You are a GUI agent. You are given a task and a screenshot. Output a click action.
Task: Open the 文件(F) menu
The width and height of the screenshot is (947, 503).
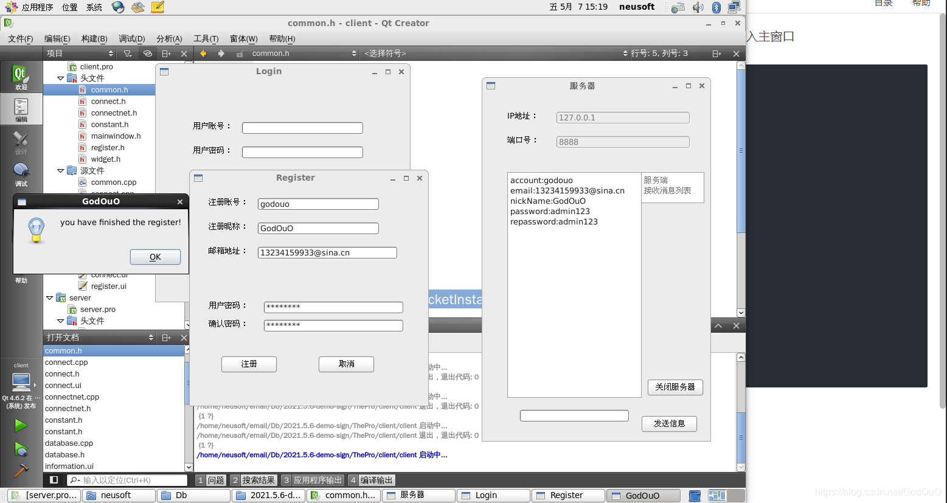[21, 39]
